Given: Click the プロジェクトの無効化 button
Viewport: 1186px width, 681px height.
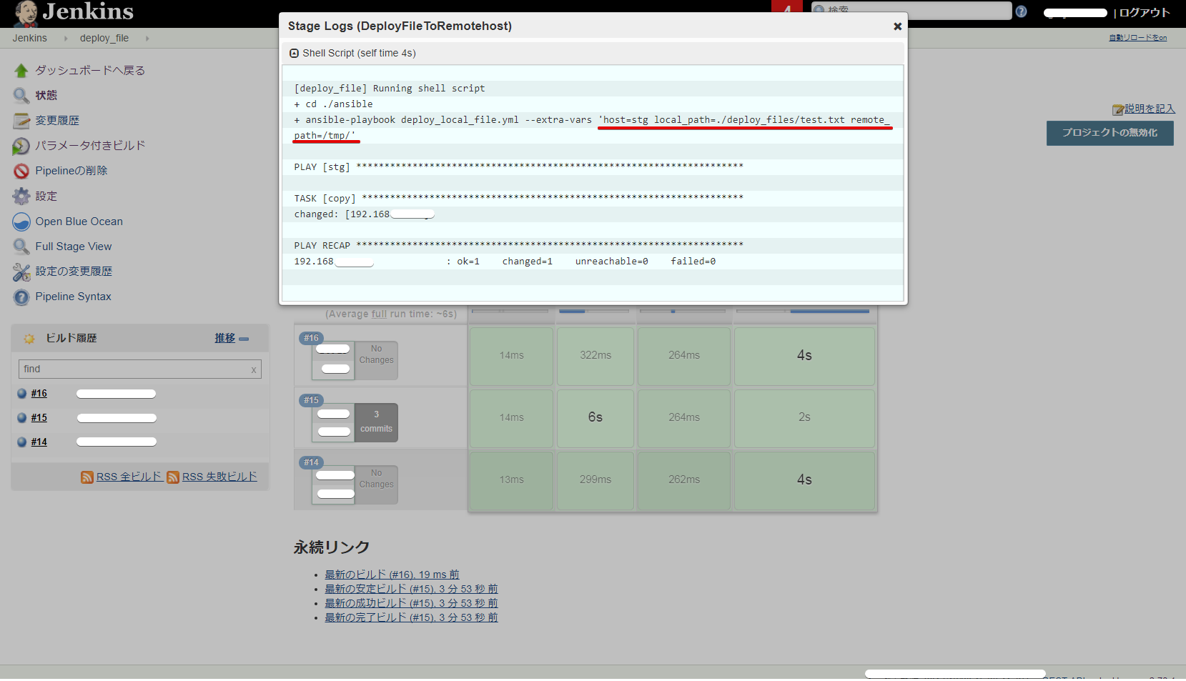Looking at the screenshot, I should (1110, 133).
